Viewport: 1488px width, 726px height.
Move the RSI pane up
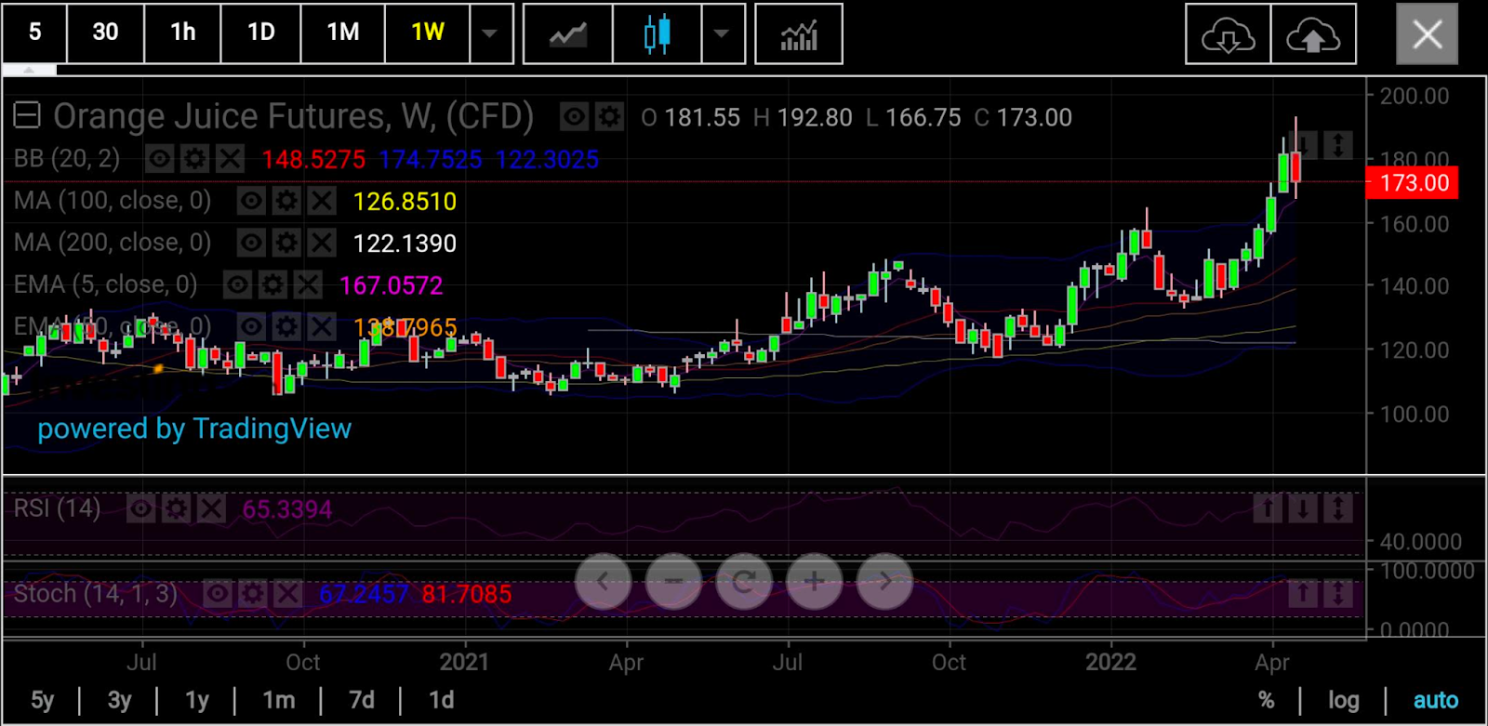click(1268, 508)
